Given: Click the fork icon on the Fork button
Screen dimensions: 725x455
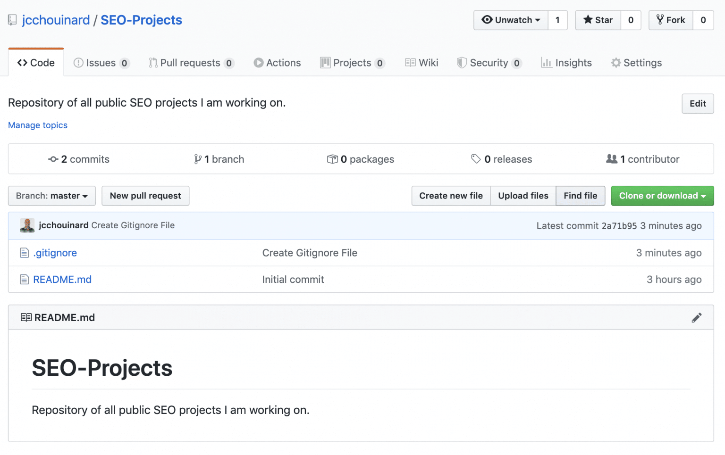Looking at the screenshot, I should point(661,20).
